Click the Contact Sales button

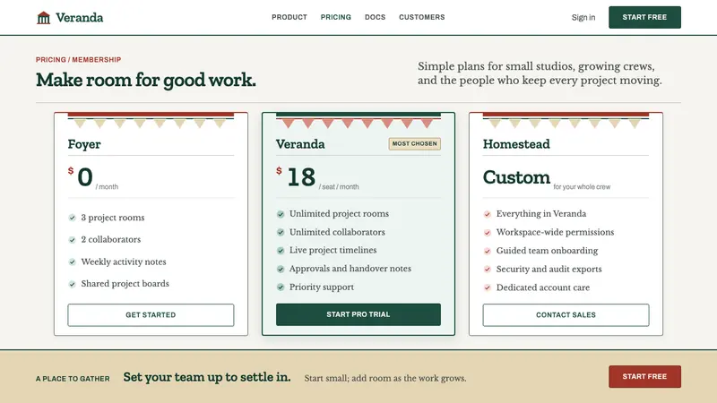coord(566,315)
